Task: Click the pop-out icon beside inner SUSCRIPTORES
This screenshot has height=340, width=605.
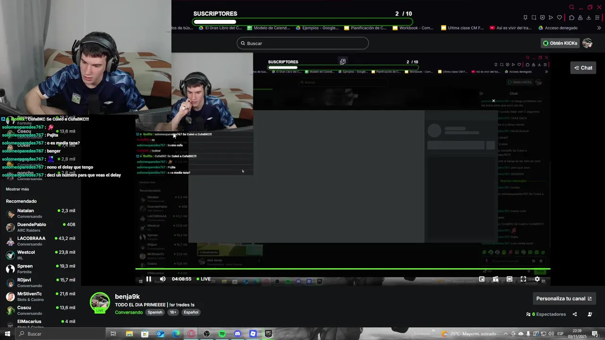Action: click(343, 61)
